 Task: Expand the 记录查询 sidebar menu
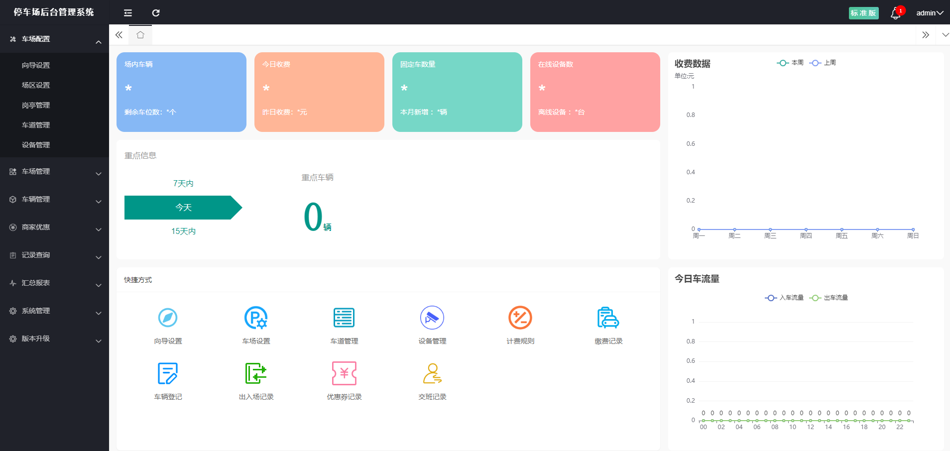(x=54, y=255)
